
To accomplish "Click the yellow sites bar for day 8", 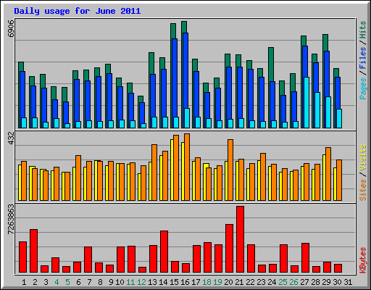I will (96, 181).
